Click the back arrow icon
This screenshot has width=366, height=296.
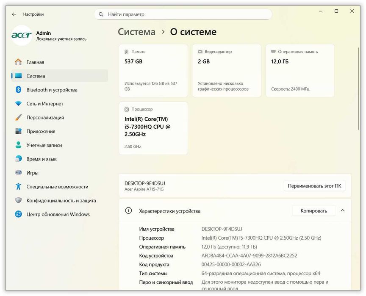14,14
